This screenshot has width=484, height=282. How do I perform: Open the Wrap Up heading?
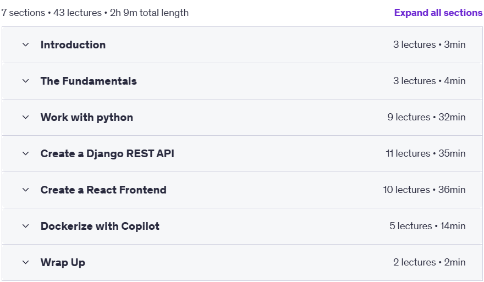click(63, 263)
